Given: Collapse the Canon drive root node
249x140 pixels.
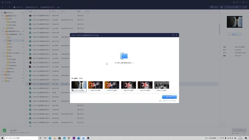Looking at the screenshot, I should [x=2, y=12].
